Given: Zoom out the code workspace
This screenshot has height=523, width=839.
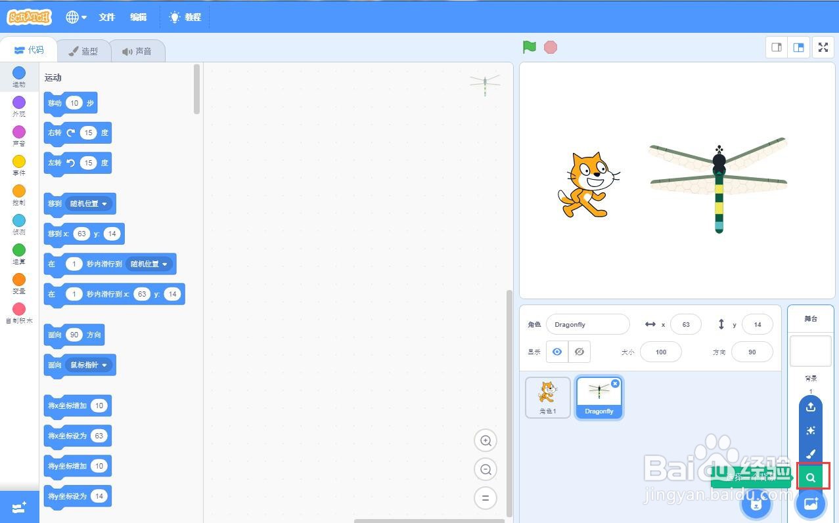Looking at the screenshot, I should click(486, 469).
